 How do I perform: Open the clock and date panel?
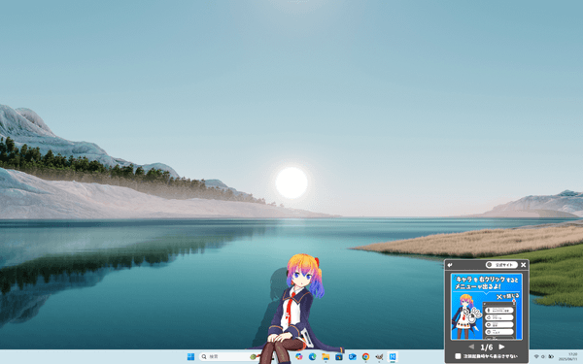click(567, 356)
